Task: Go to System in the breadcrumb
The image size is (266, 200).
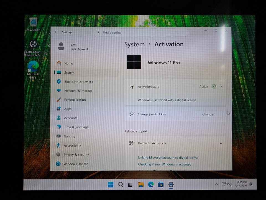Action: [x=134, y=44]
